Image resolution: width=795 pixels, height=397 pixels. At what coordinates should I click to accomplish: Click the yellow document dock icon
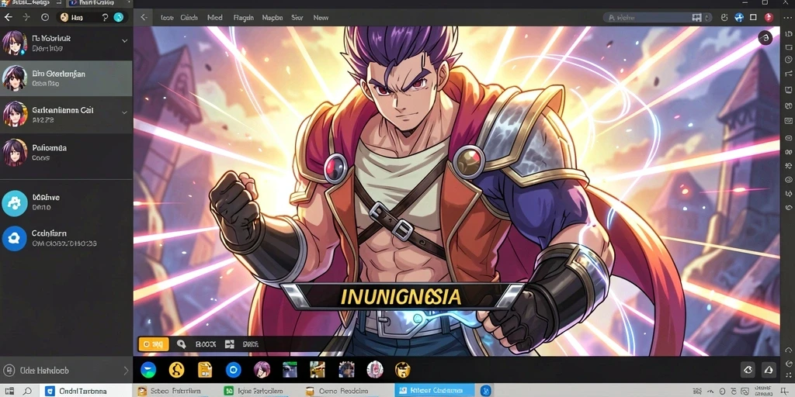[x=205, y=370]
